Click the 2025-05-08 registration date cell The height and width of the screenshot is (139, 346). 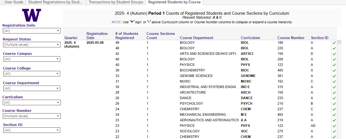95,43
